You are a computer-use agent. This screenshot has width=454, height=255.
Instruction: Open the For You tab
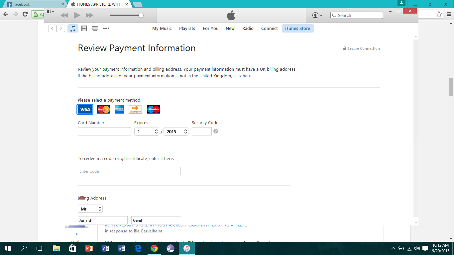pyautogui.click(x=211, y=29)
